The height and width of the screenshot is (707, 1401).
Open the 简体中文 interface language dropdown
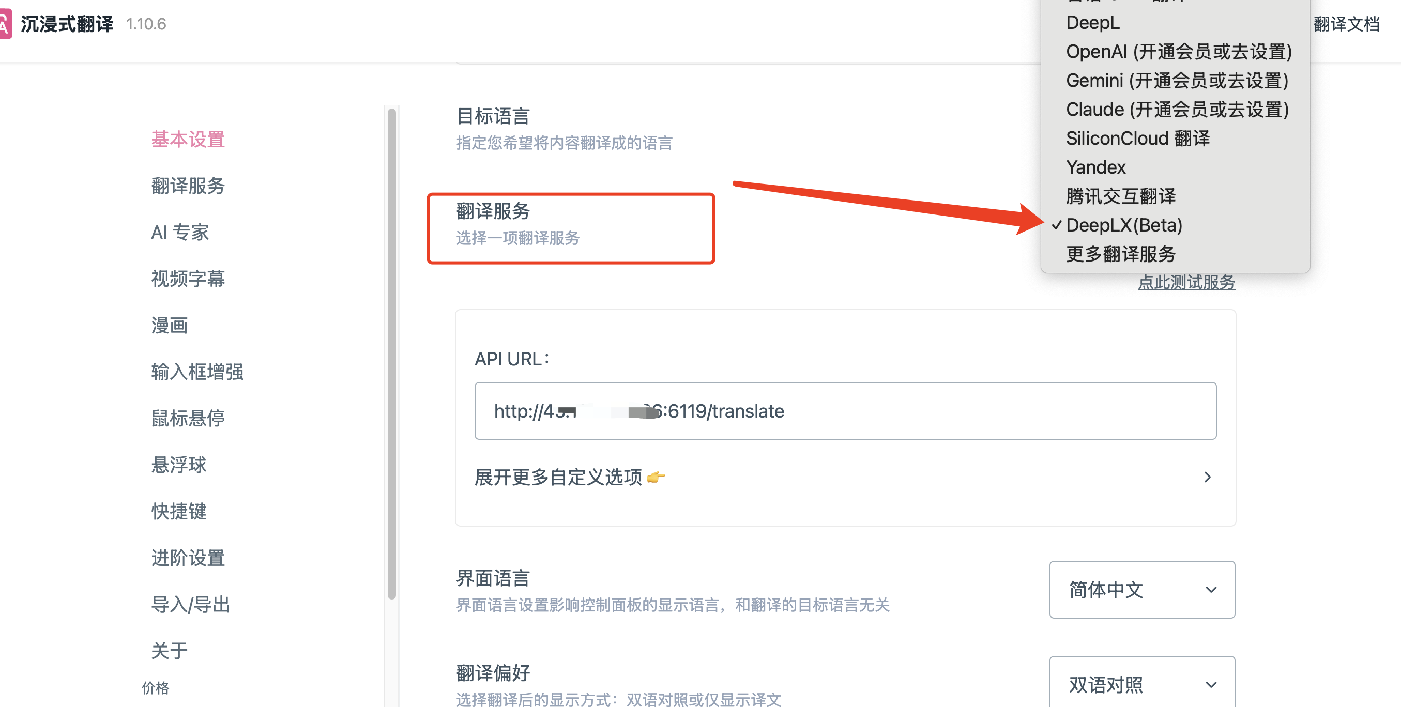click(1142, 590)
